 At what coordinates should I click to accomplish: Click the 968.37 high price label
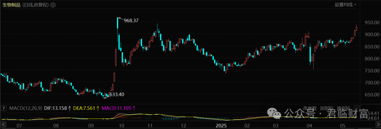click(131, 21)
